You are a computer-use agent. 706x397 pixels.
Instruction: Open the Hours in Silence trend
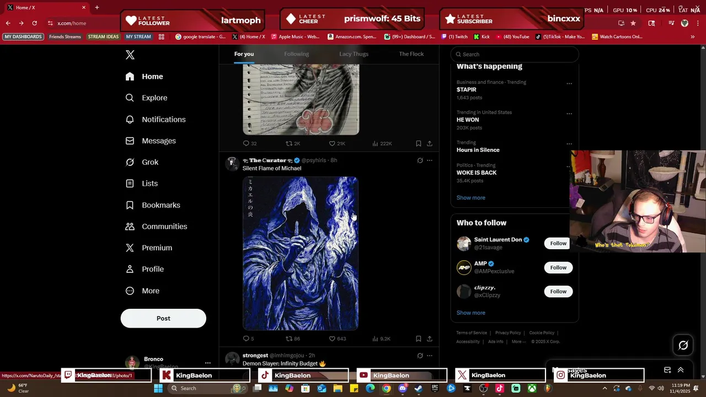pos(478,150)
